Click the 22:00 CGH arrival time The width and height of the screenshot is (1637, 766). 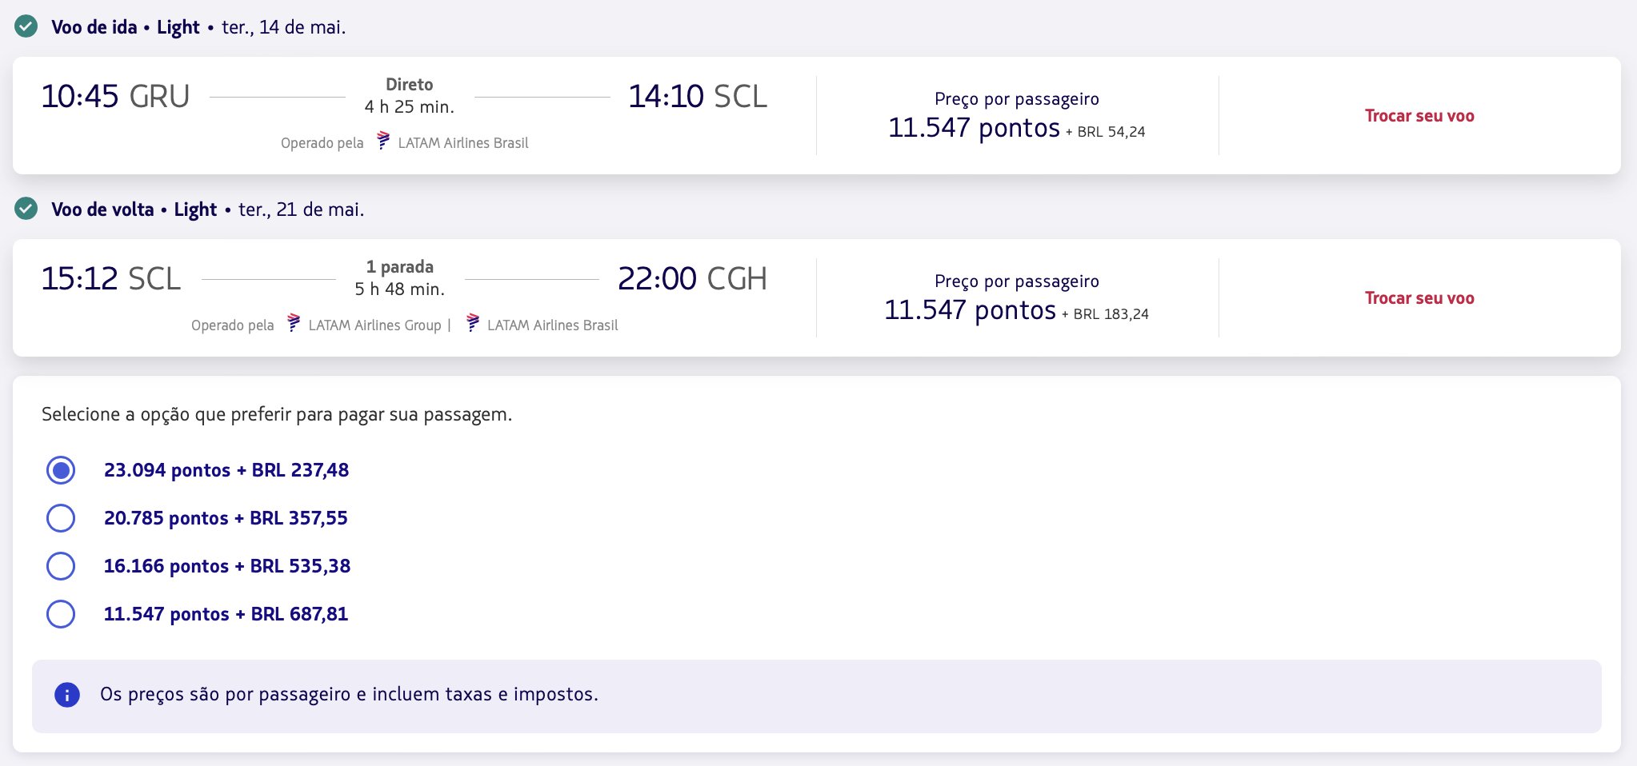(693, 279)
